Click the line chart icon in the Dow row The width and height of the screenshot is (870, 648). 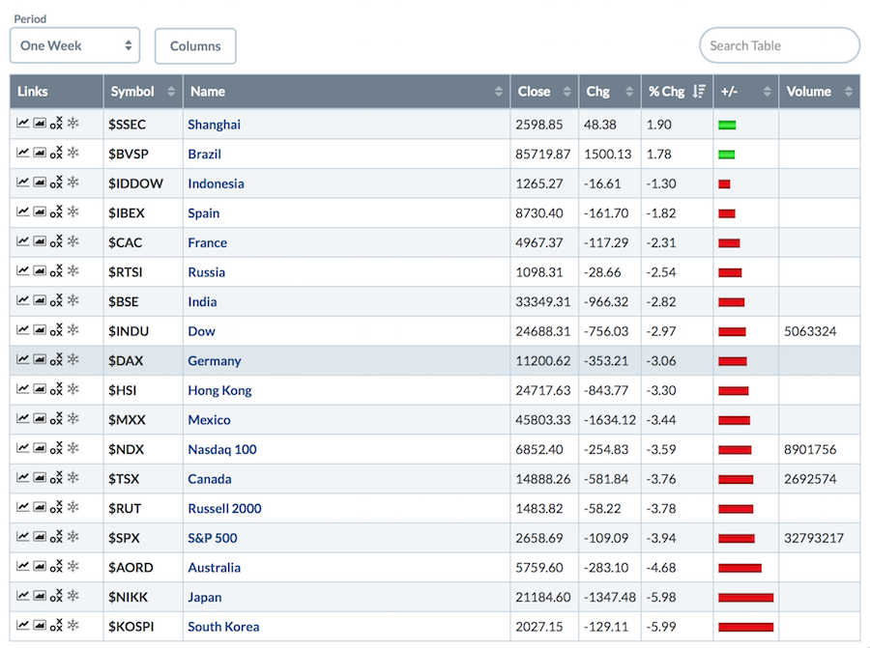click(x=23, y=330)
